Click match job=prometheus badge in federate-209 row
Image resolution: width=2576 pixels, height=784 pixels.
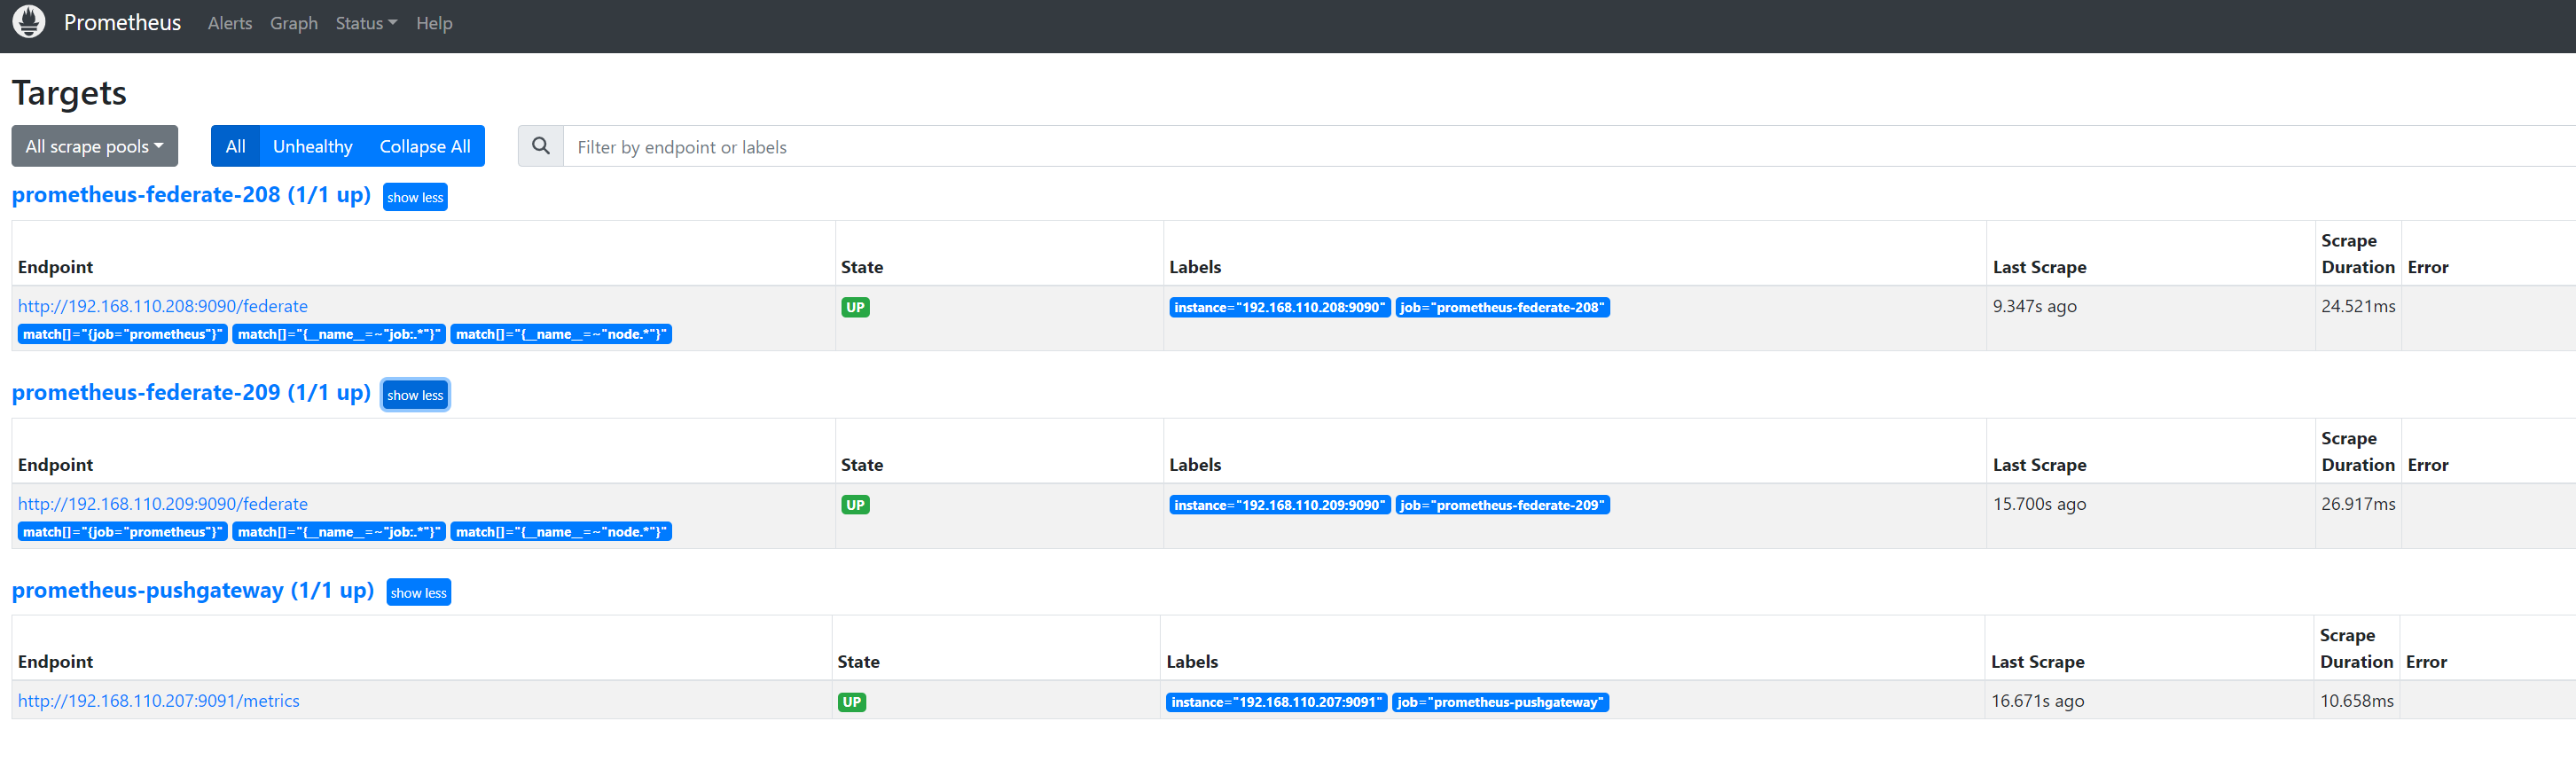pos(123,532)
